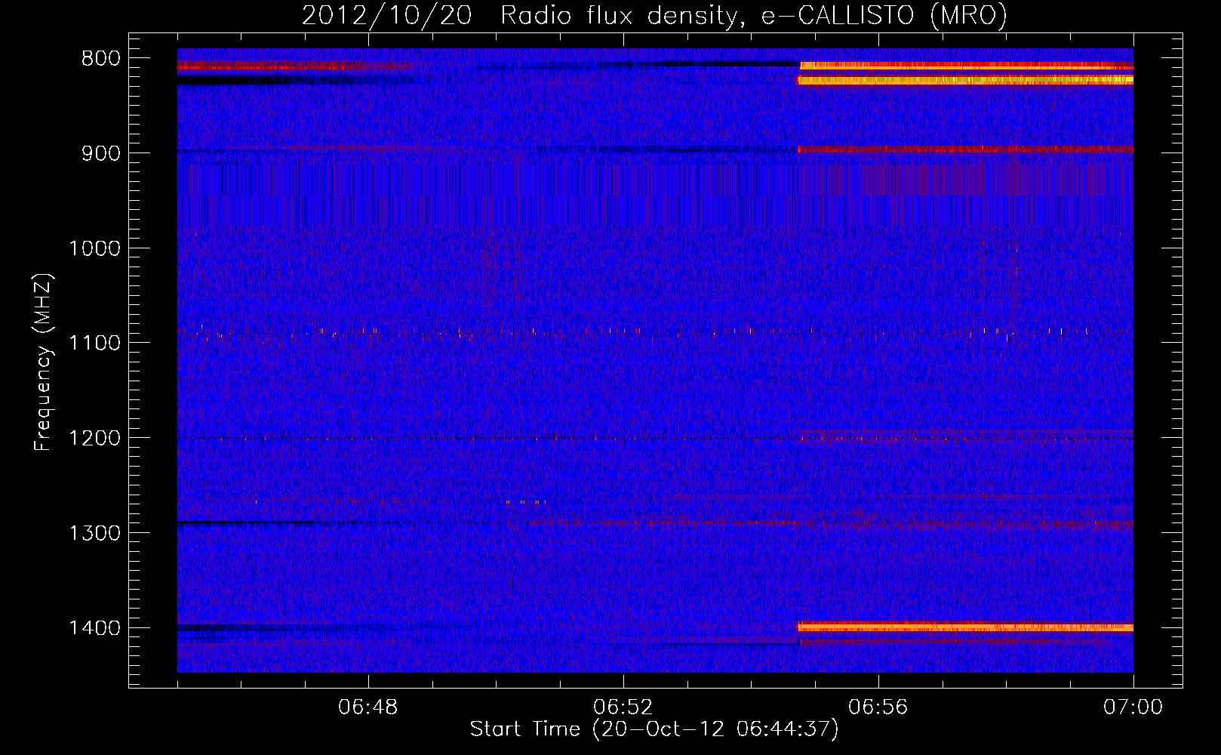Click the 06:56 time tick label
1221x755 pixels.
(878, 708)
